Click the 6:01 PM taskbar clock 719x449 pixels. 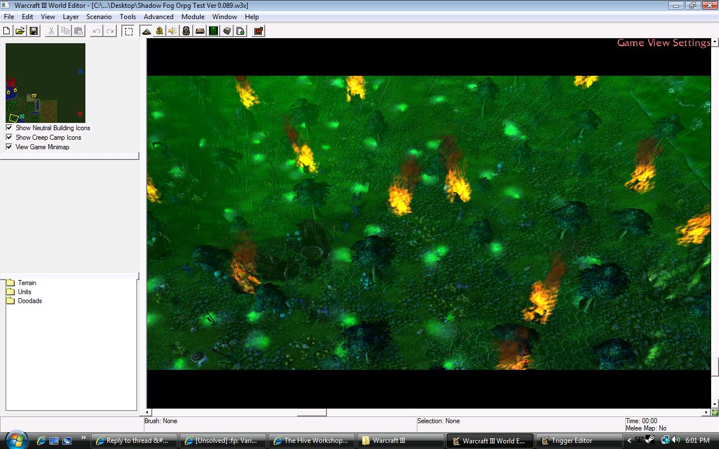click(x=698, y=441)
